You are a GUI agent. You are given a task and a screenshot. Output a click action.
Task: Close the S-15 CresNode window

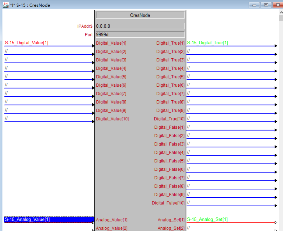pos(278,5)
